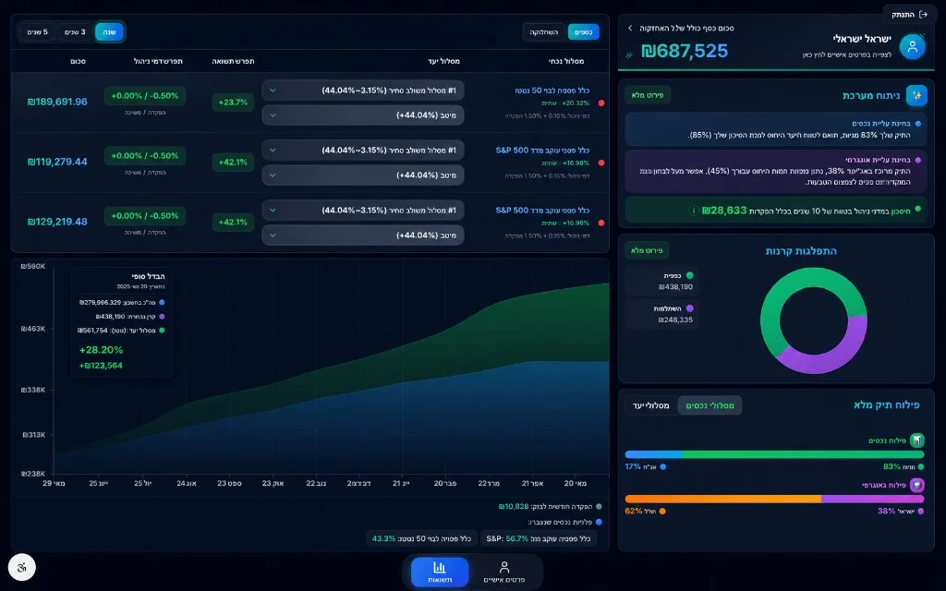Switch the time range to שנה
Screen dimensions: 946x591
[109, 32]
